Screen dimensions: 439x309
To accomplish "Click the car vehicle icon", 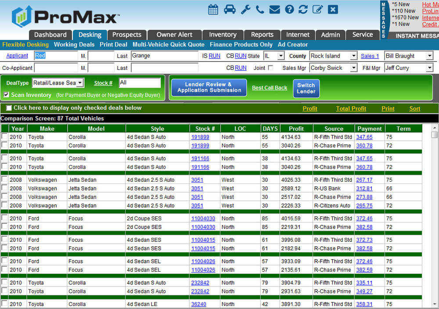I will pos(230,10).
